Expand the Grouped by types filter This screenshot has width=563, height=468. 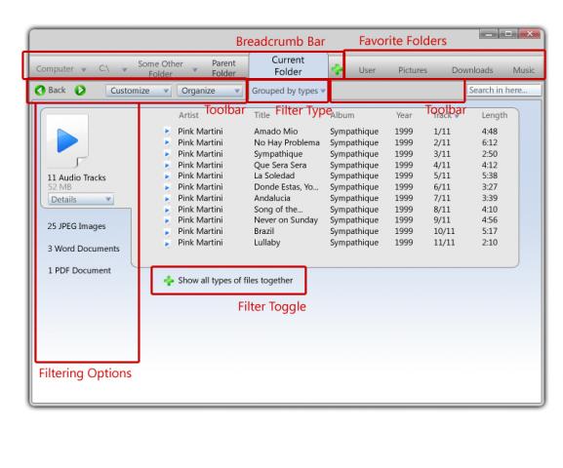pyautogui.click(x=288, y=91)
